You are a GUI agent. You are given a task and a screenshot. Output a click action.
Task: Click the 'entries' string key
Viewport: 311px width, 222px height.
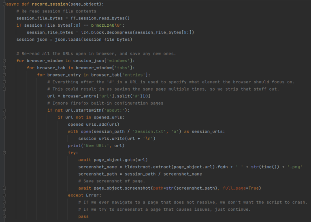click(134, 75)
